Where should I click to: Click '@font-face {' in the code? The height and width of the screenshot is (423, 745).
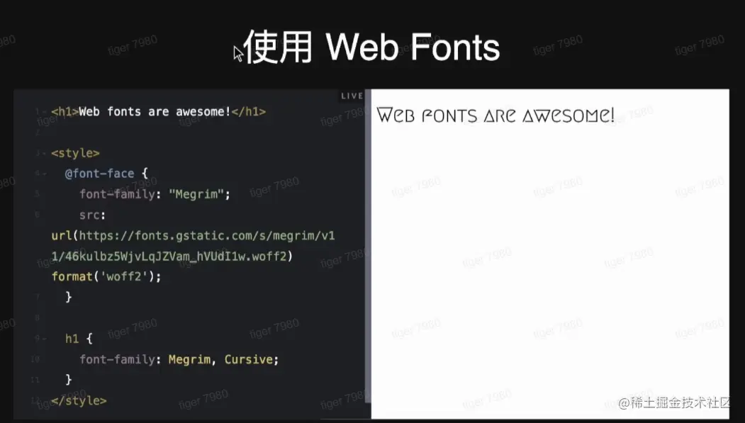[106, 174]
